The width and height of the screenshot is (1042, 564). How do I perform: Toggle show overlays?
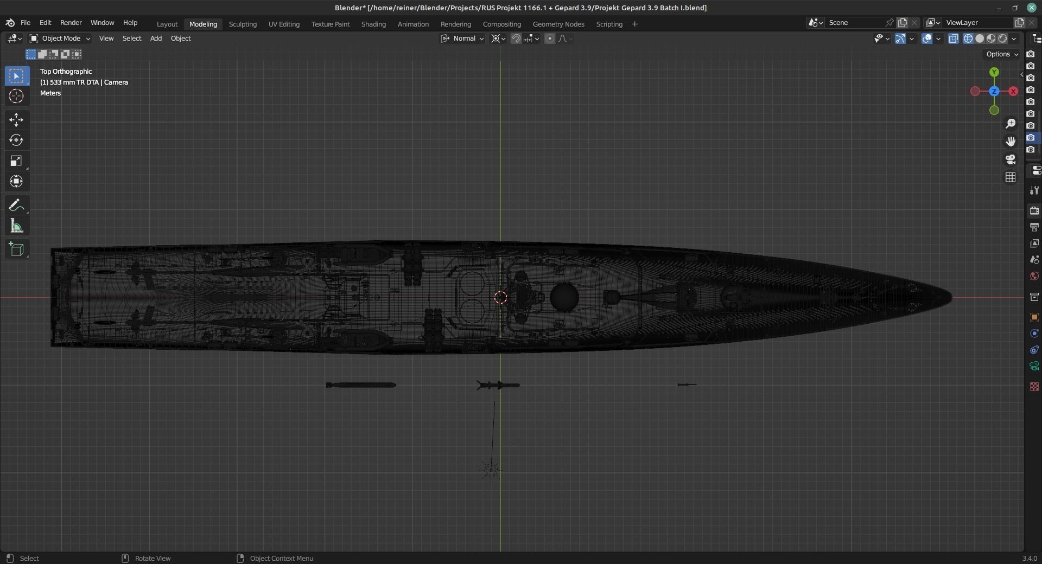(x=927, y=39)
